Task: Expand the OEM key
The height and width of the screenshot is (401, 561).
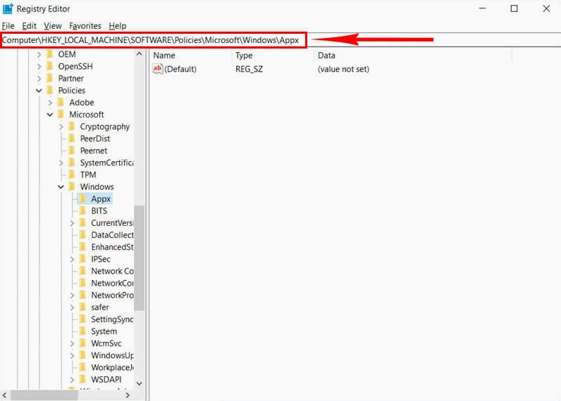Action: [x=39, y=55]
